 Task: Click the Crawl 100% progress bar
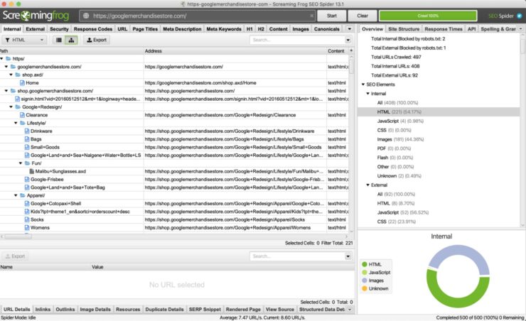click(x=428, y=16)
